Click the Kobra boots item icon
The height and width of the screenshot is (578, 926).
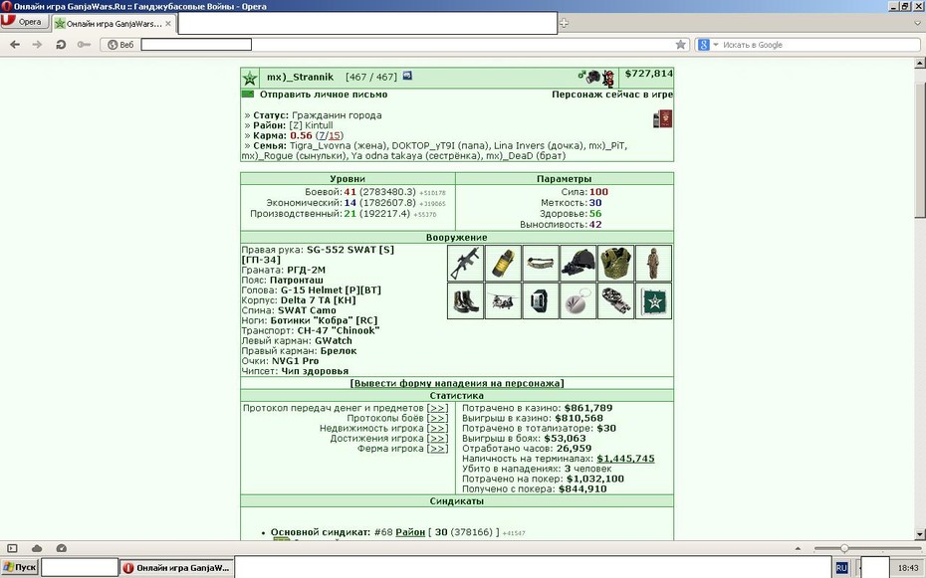(x=465, y=300)
